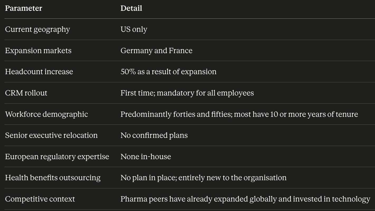This screenshot has height=211, width=375.
Task: Click the Parameter column header
Action: point(23,8)
